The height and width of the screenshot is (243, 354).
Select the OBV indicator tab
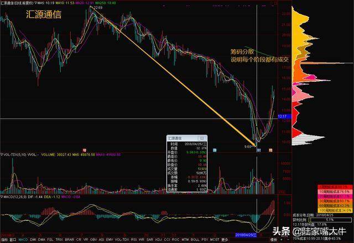93,240
